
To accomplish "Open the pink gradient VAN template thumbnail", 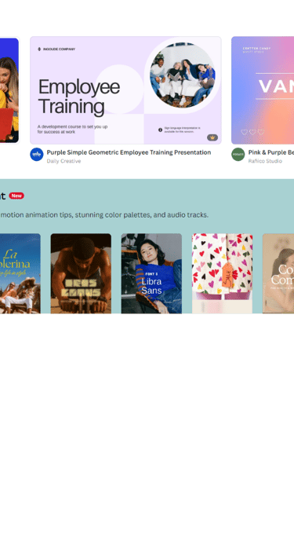I will click(x=263, y=90).
